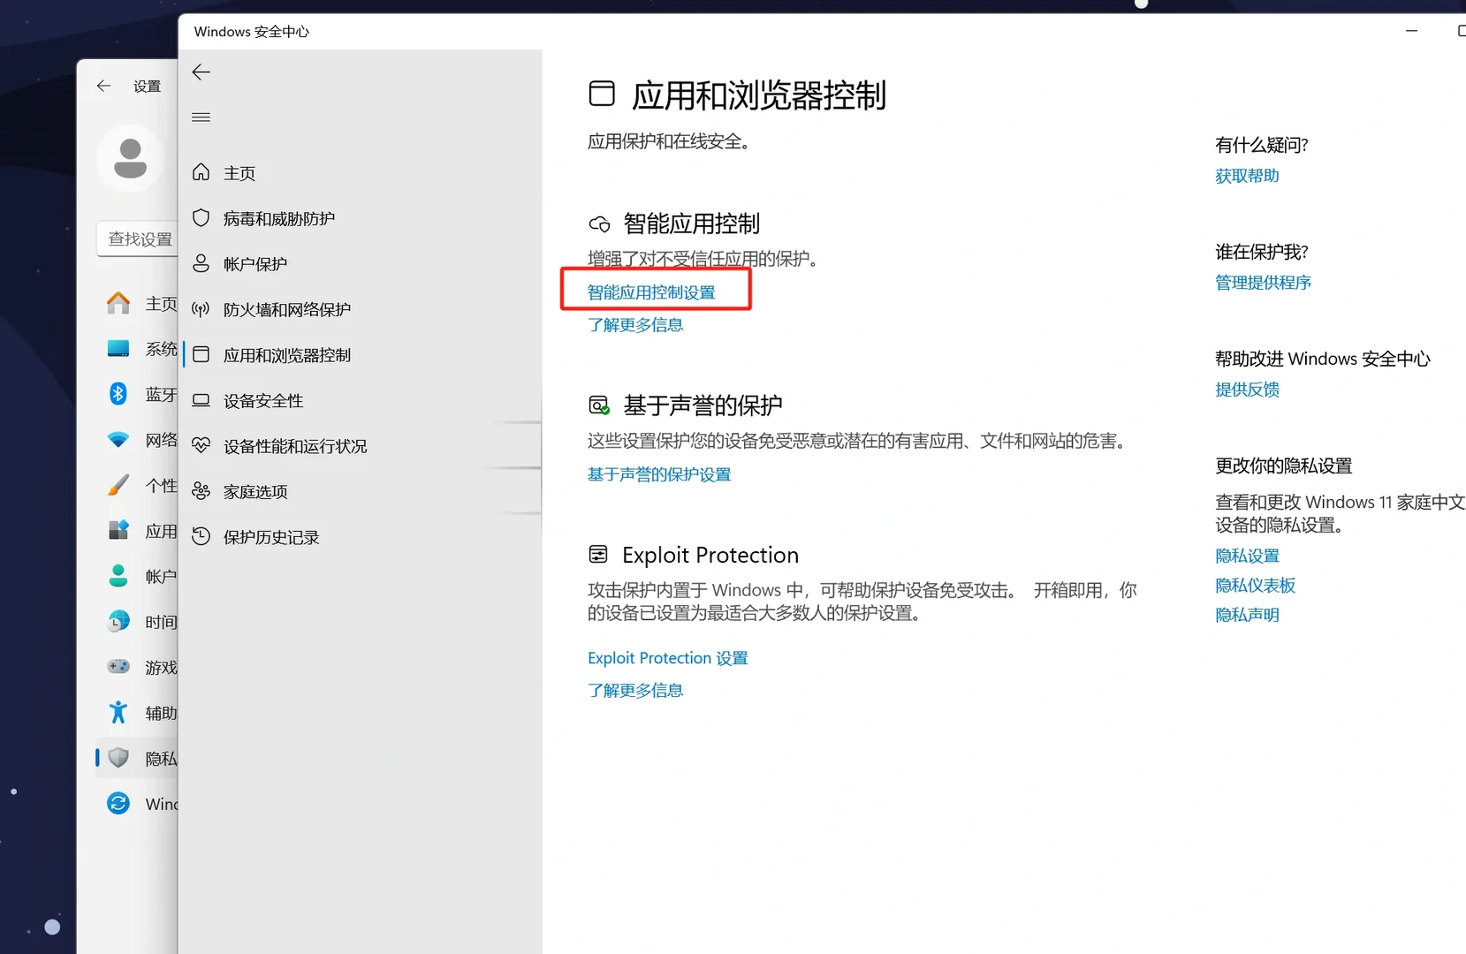Open 病毒和威胁防护 from security sidebar
The image size is (1466, 954).
tap(276, 218)
